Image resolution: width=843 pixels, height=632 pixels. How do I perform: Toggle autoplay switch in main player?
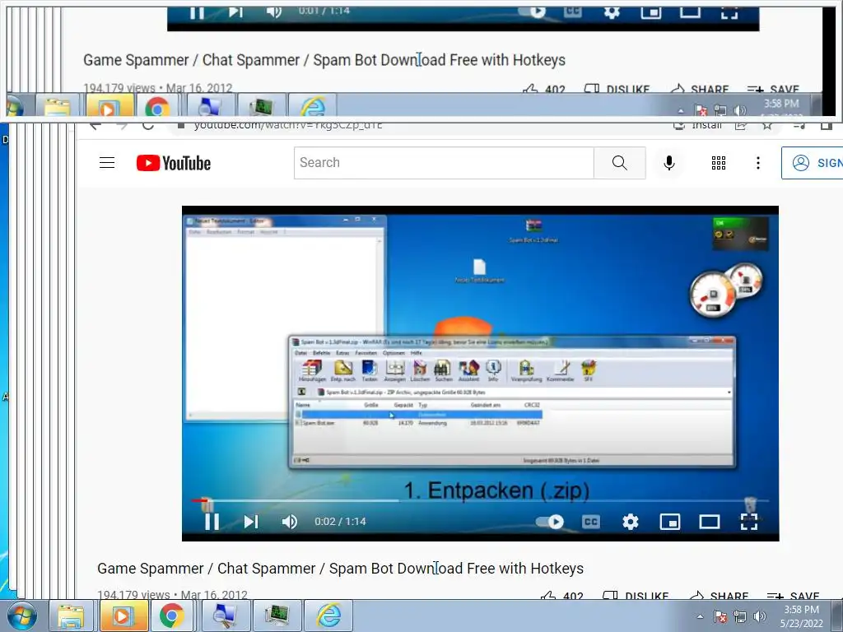(x=549, y=521)
